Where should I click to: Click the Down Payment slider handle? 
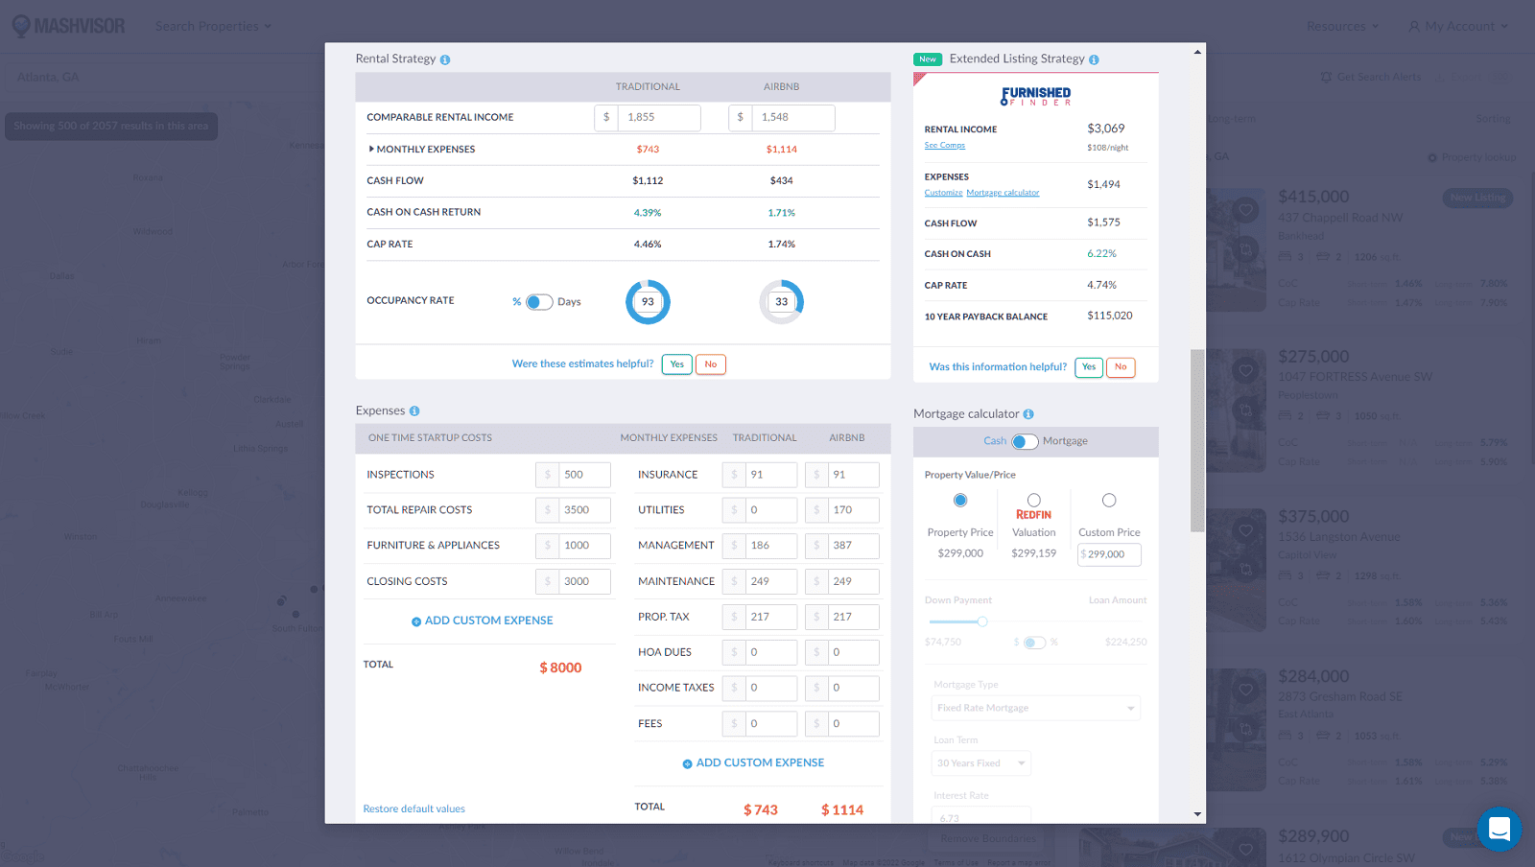pyautogui.click(x=981, y=621)
